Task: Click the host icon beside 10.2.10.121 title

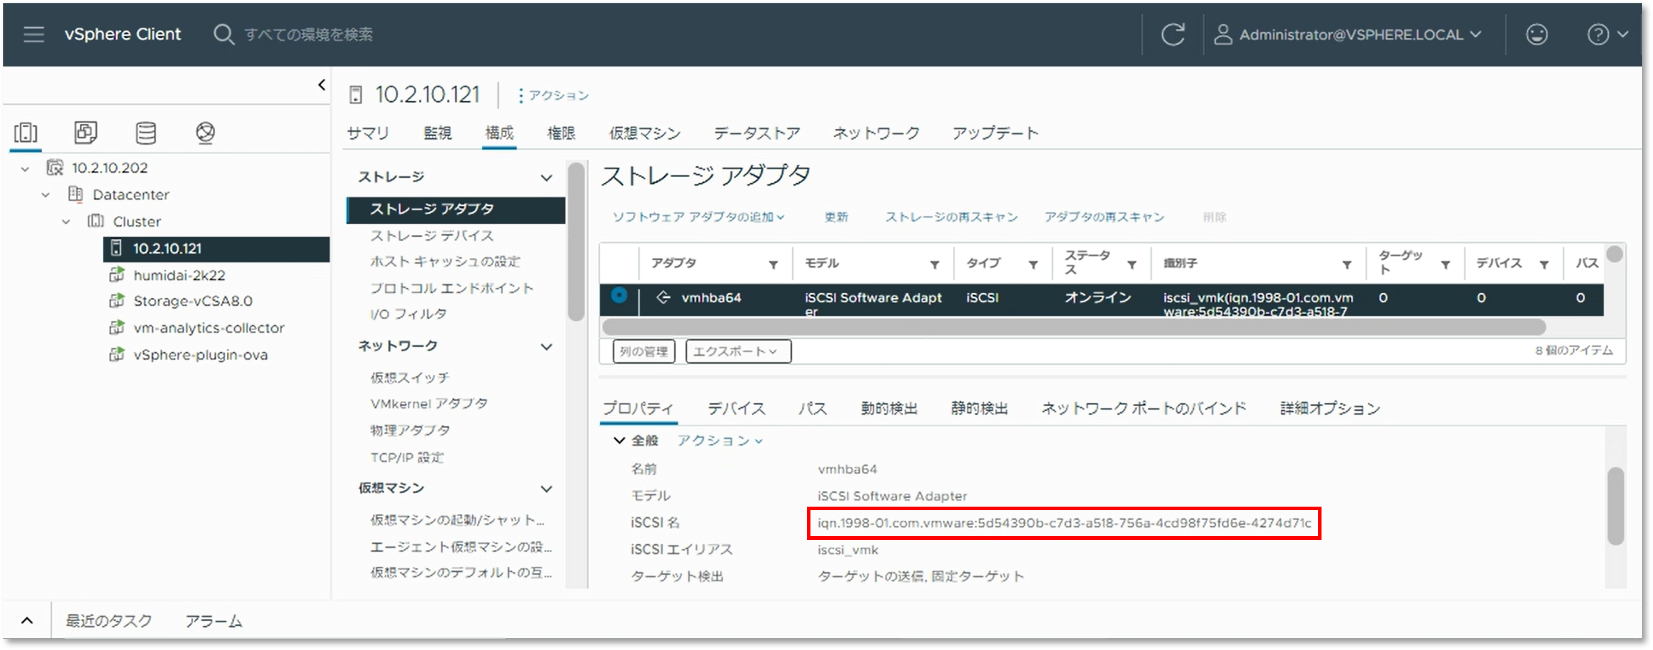Action: tap(355, 95)
